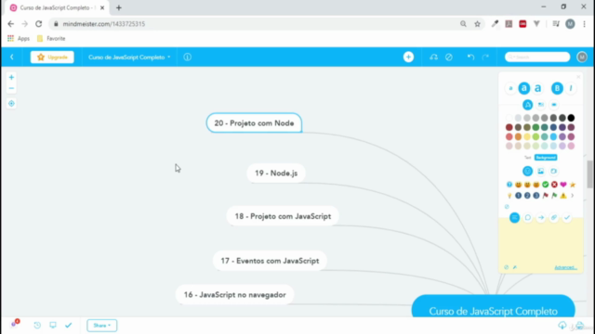Open the user avatar in the blue bar
Screen dimensions: 595x334
tap(582, 57)
